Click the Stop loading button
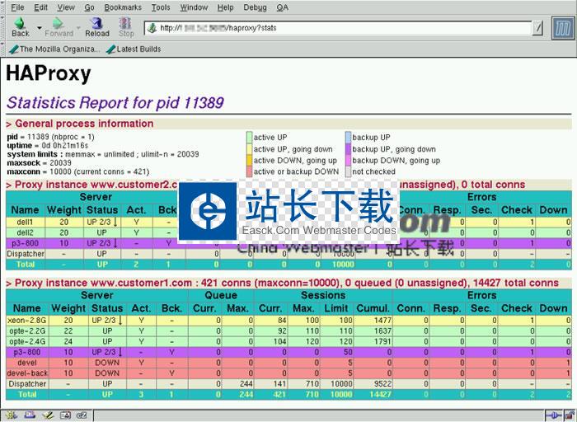The height and width of the screenshot is (422, 577). (126, 27)
